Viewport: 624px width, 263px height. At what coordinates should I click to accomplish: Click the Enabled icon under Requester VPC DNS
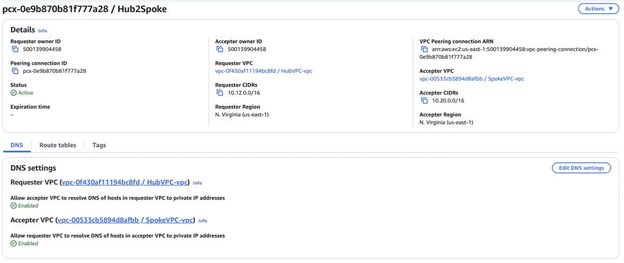pos(14,206)
